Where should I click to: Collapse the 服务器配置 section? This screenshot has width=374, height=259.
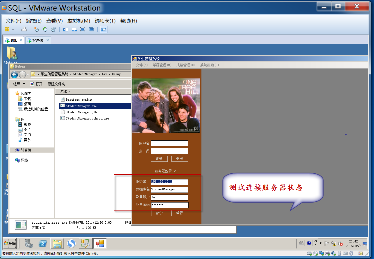166,171
